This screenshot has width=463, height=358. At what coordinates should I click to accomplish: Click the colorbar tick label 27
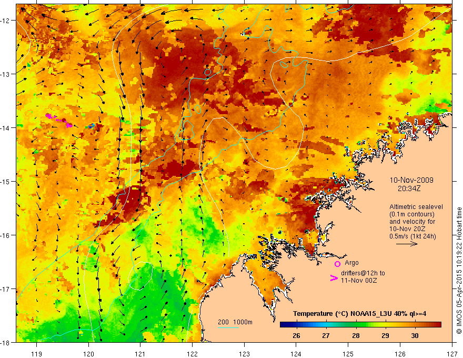pos(326,335)
